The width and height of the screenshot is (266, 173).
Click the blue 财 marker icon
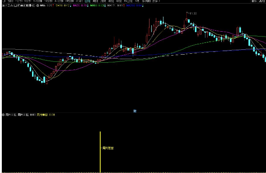pyautogui.click(x=135, y=111)
